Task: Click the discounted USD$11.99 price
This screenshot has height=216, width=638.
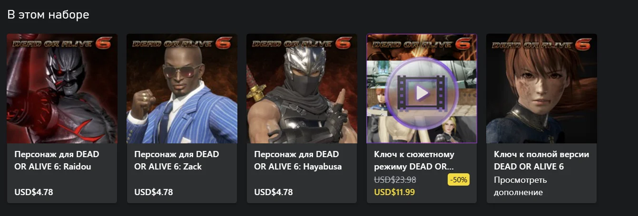Action: click(394, 192)
